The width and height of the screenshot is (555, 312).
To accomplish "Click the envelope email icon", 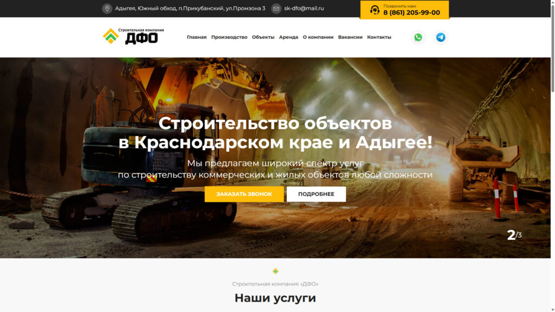I will (x=276, y=9).
